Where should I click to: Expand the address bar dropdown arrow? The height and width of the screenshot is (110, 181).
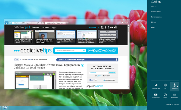coord(39,23)
